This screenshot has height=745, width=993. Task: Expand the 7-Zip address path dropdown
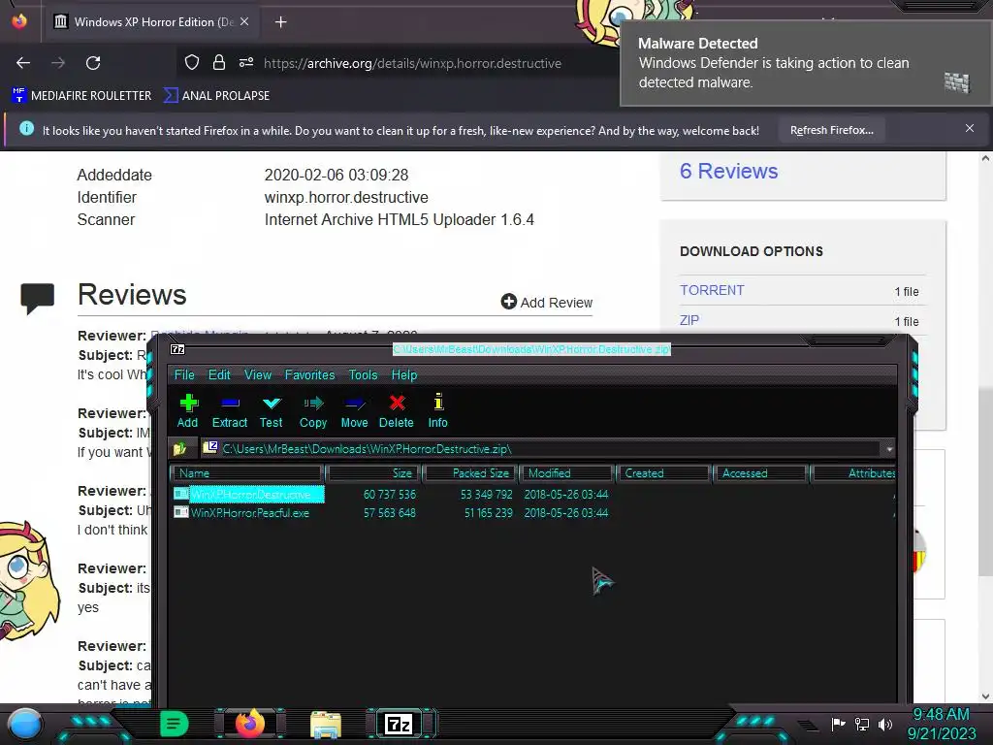(889, 449)
